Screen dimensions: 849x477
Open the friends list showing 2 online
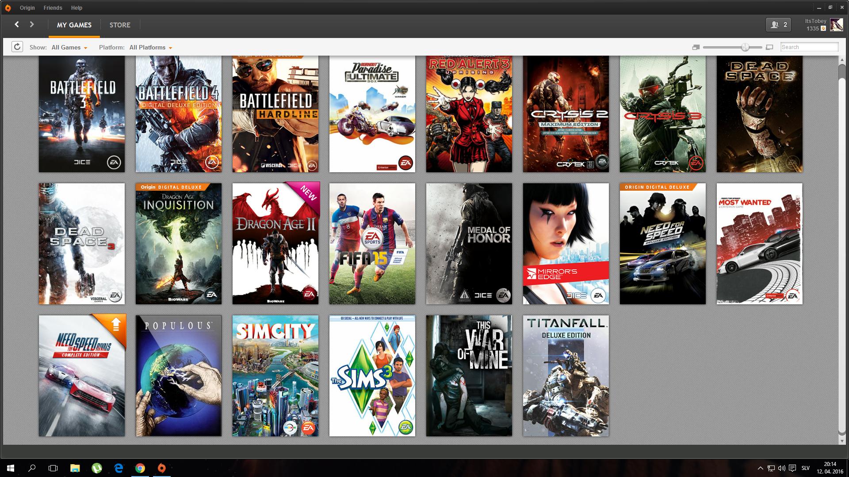779,25
